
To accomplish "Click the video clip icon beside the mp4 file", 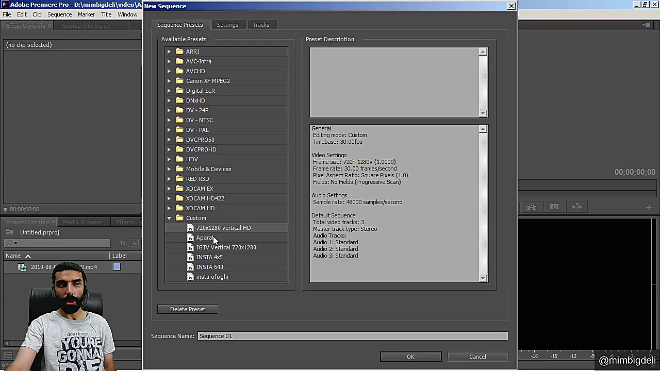I will pos(22,267).
